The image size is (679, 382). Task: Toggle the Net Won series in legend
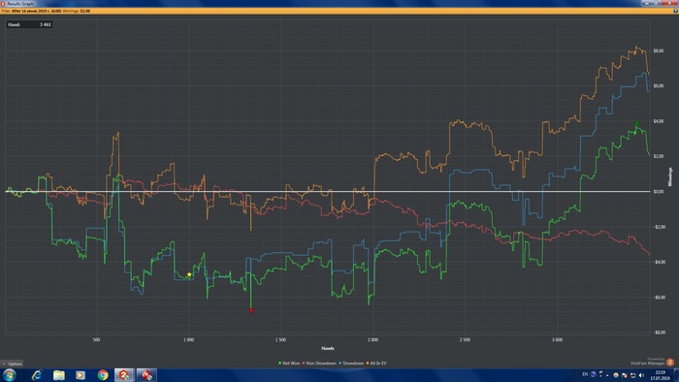(x=289, y=363)
